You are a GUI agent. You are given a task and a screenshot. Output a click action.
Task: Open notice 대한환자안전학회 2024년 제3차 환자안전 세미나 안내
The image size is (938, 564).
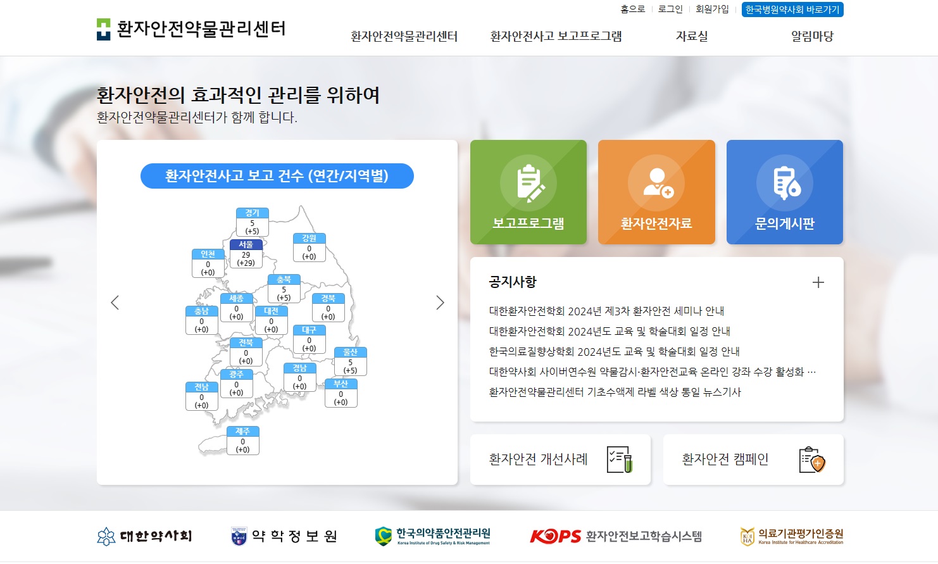pyautogui.click(x=606, y=311)
